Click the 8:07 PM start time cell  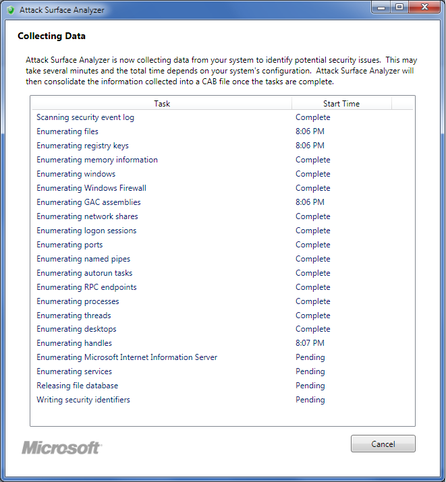310,343
